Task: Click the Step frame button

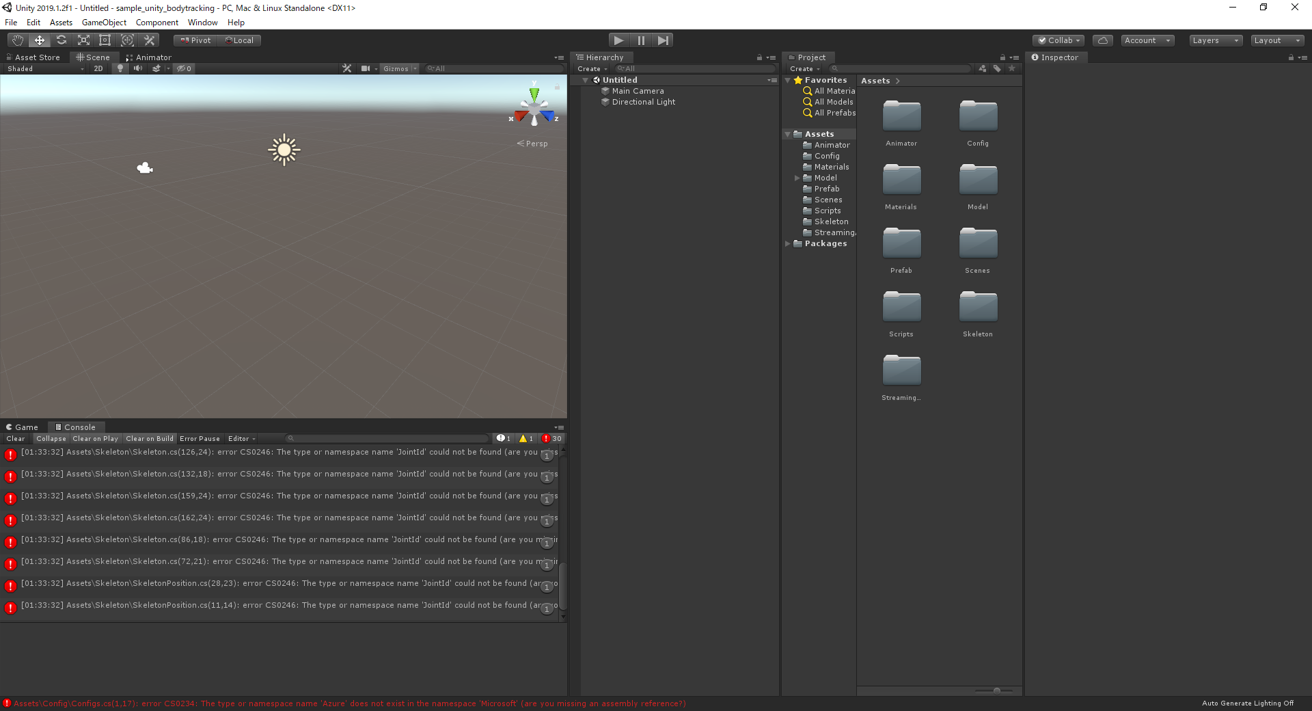Action: pyautogui.click(x=663, y=40)
